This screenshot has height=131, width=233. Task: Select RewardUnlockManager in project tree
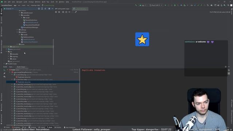pyautogui.click(x=31, y=27)
